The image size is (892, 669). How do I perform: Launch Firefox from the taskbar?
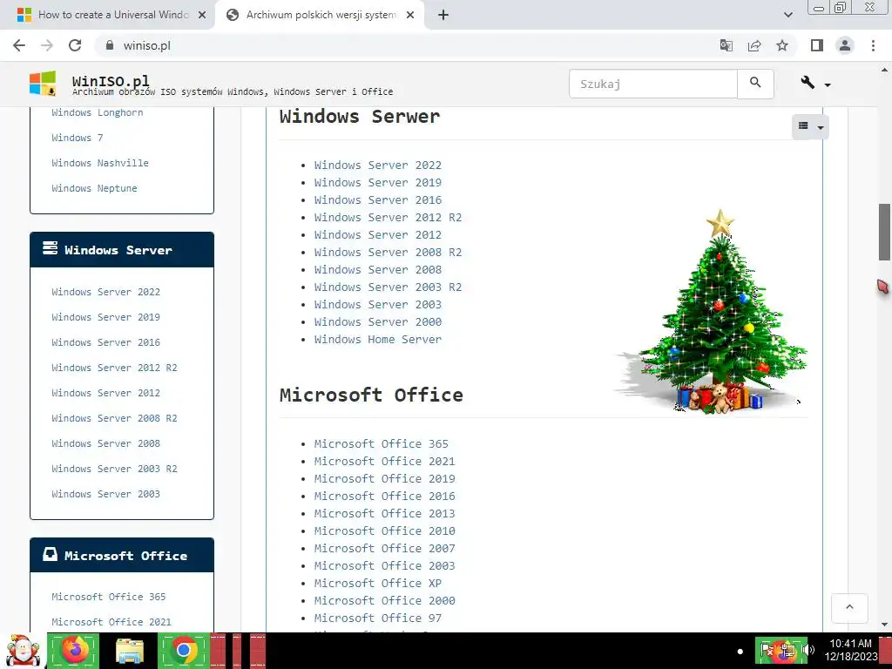(x=74, y=651)
